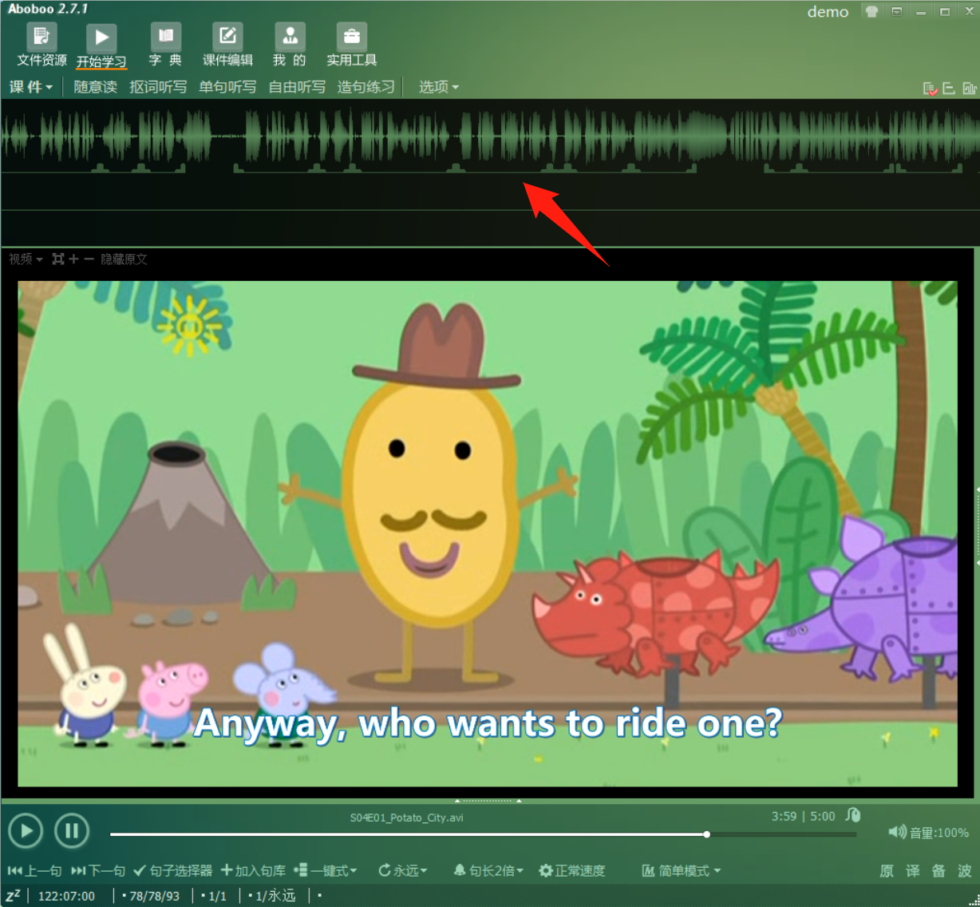Switch to 单句听写 sentence dictation mode

[x=227, y=87]
